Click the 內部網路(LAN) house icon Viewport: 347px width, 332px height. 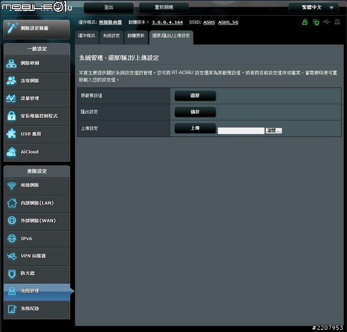pyautogui.click(x=11, y=203)
